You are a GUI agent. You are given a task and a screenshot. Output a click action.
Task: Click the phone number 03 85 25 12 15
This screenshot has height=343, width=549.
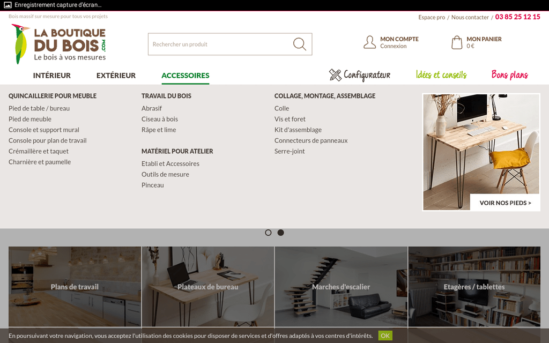pyautogui.click(x=517, y=17)
